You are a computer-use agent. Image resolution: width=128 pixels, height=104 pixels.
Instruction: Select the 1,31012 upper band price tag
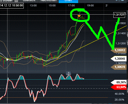pyautogui.click(x=119, y=50)
